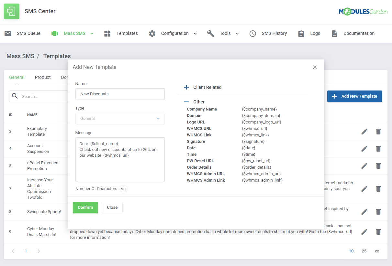Edit the Account Suspension template
This screenshot has height=266, width=392.
click(364, 149)
